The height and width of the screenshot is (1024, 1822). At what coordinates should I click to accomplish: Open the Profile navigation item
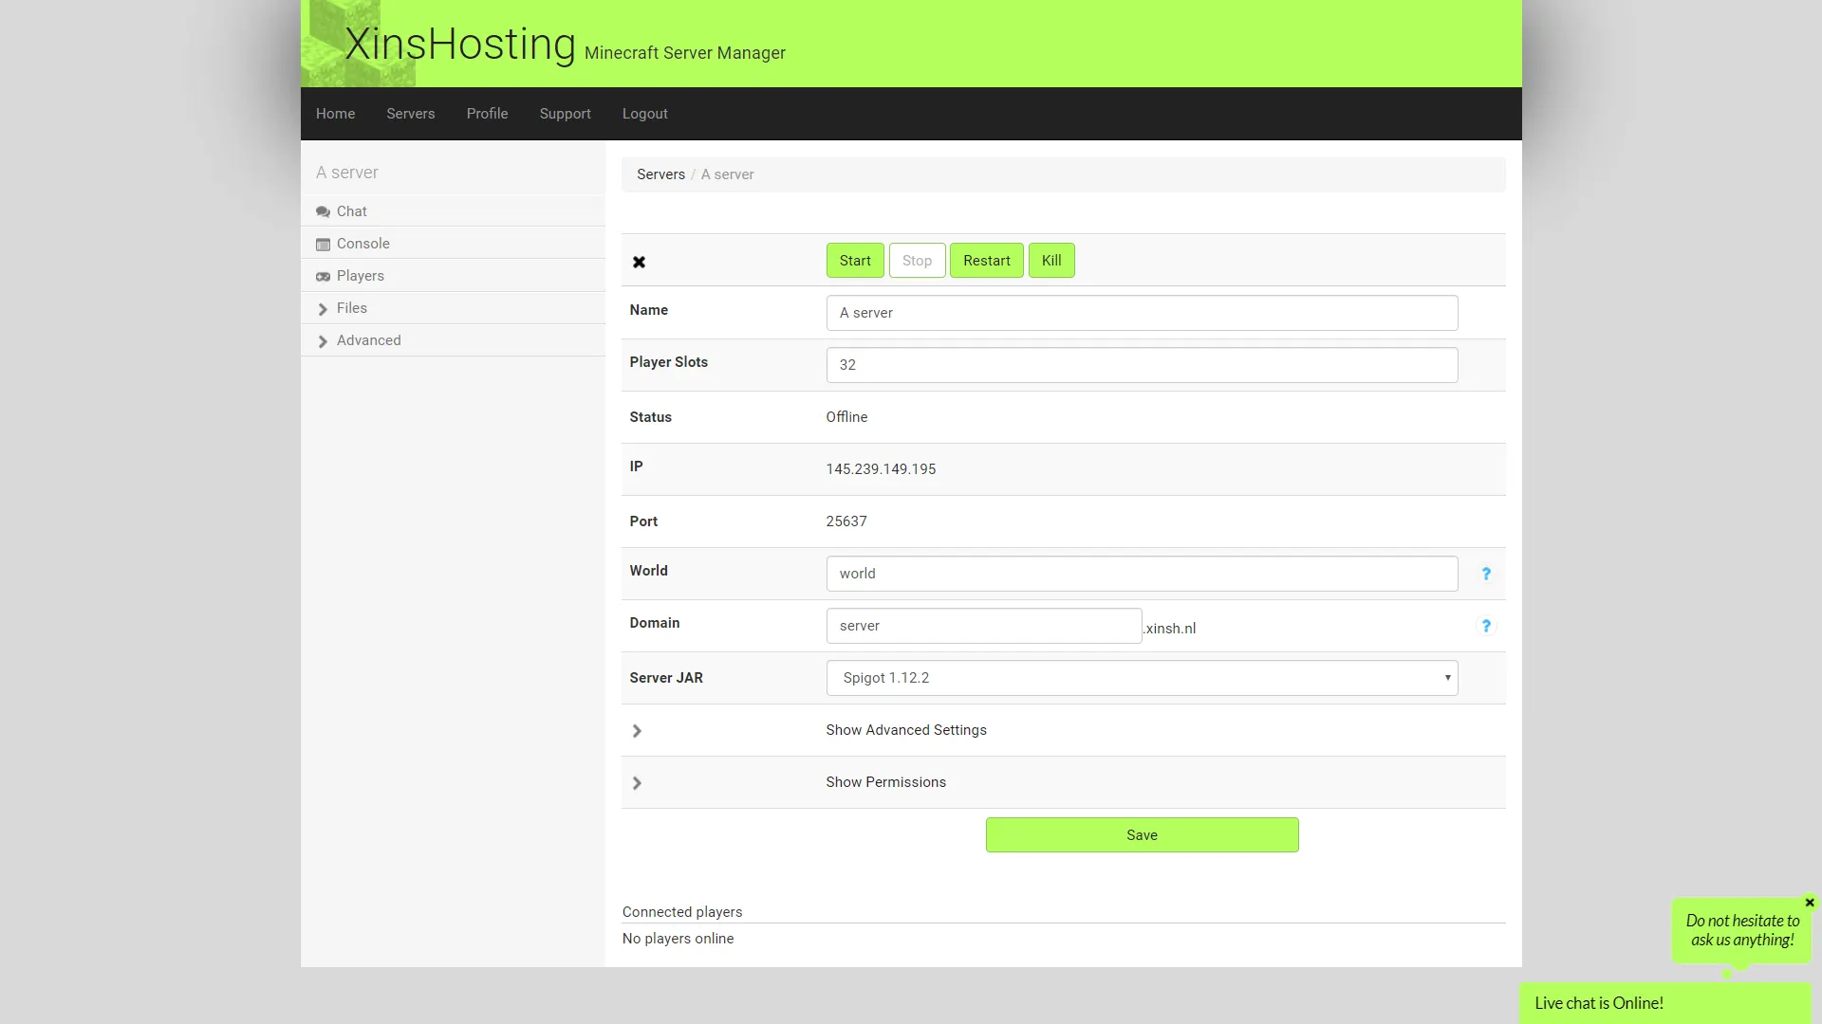pyautogui.click(x=487, y=114)
